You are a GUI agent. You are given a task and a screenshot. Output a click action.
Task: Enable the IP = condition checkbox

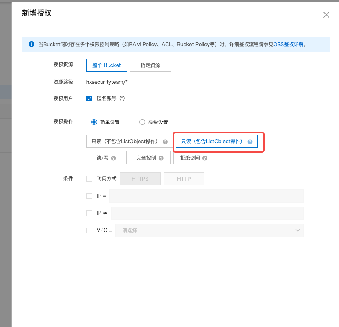[x=89, y=196]
